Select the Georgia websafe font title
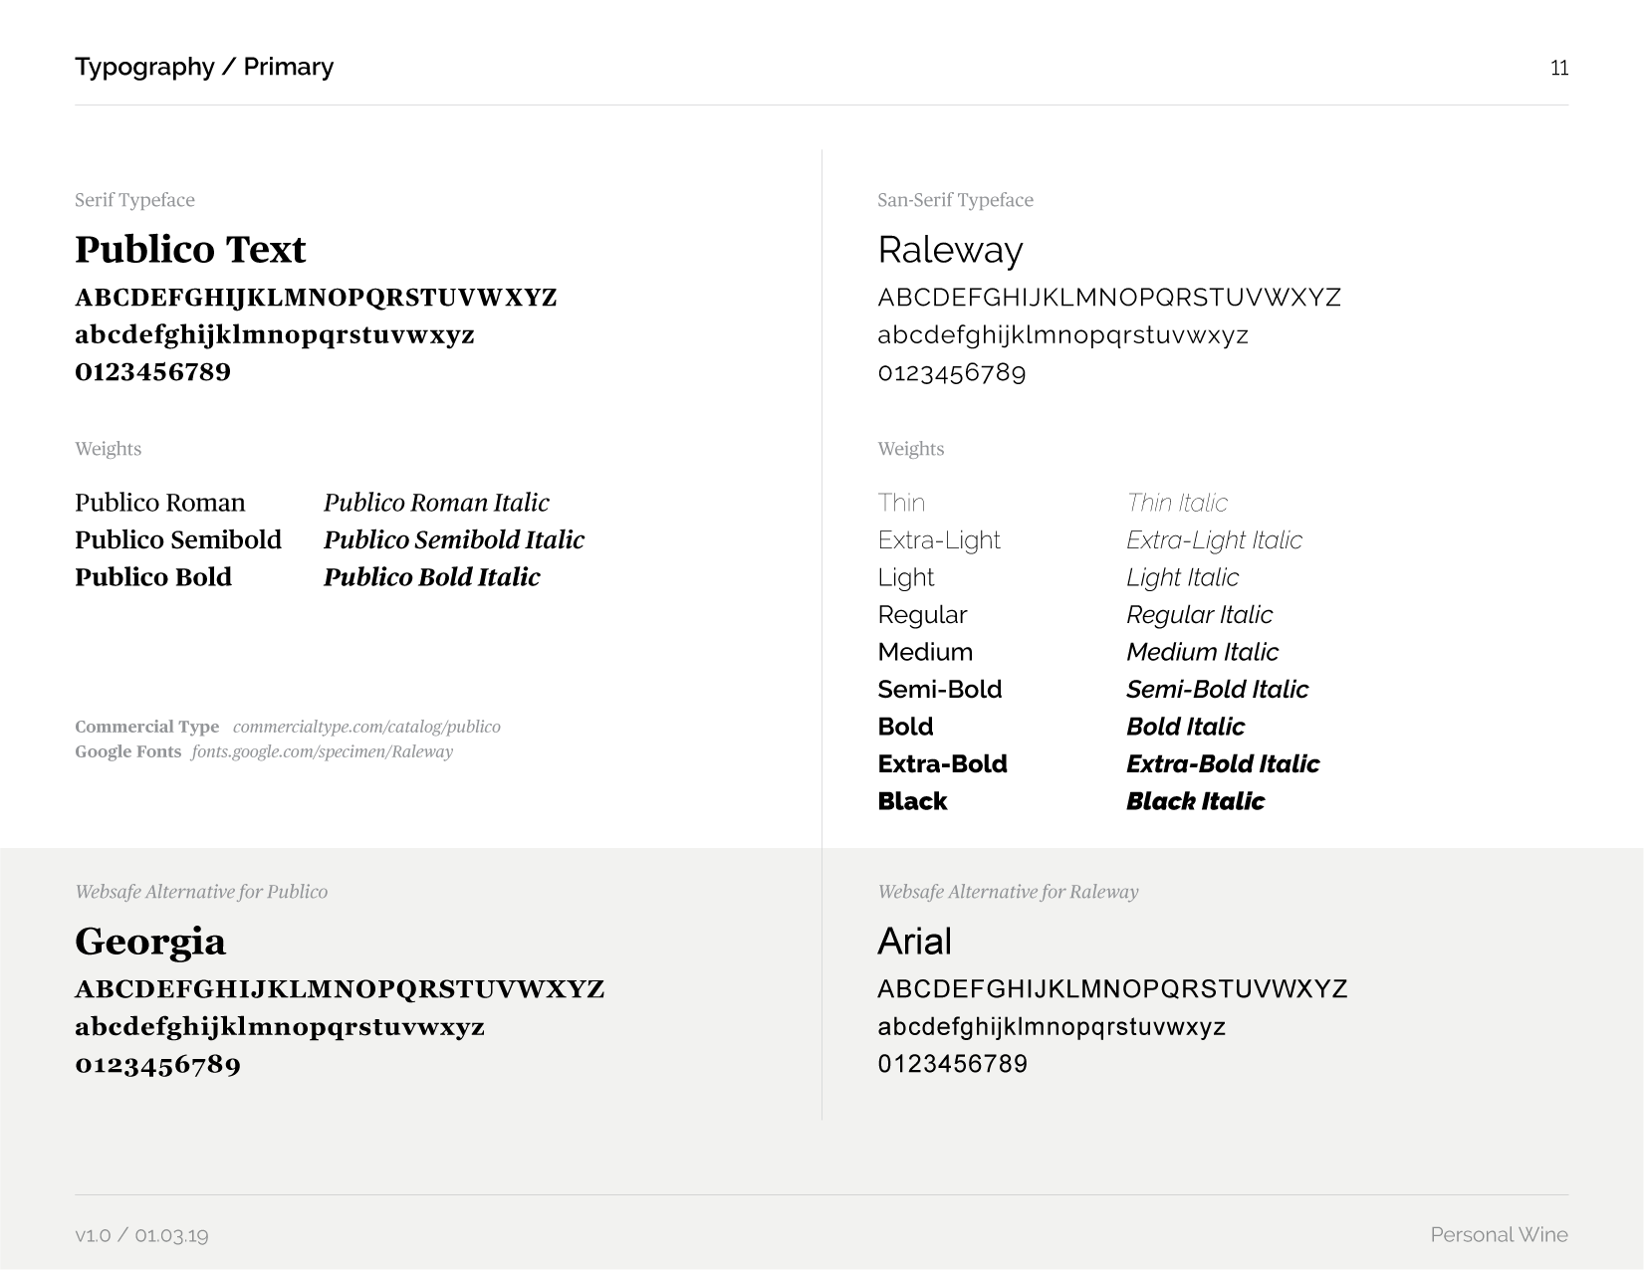 tap(150, 942)
